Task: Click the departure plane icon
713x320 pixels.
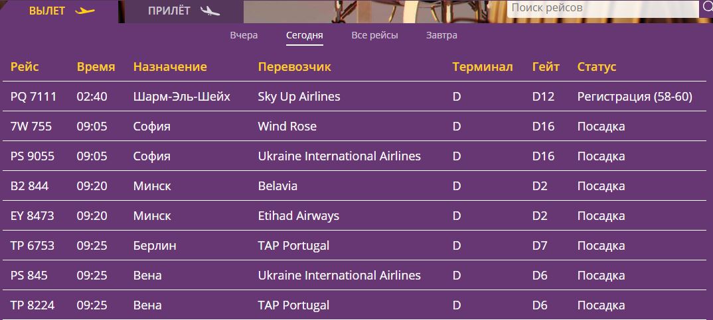Action: point(85,11)
